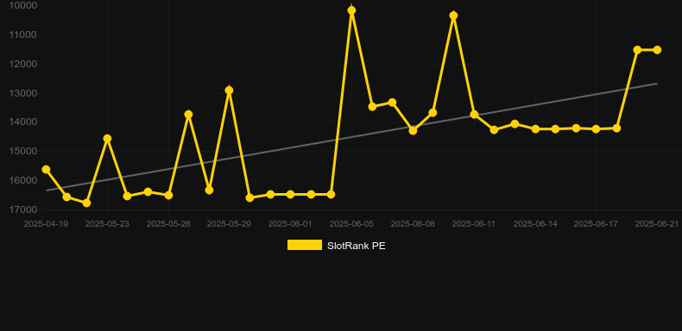Select the data point at 2025-06-17

point(596,129)
